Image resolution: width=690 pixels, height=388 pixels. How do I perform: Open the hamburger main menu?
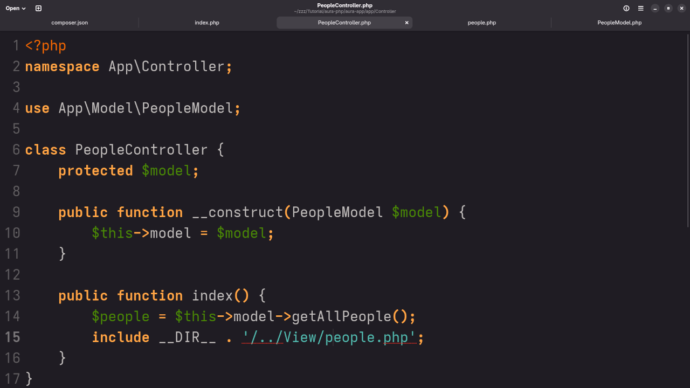641,8
